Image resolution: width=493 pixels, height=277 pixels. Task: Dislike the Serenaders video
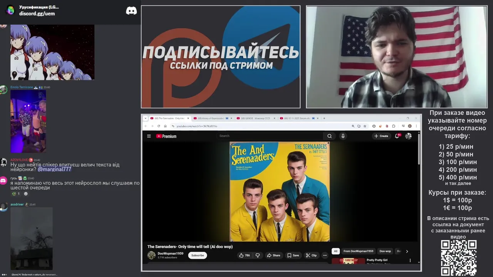point(258,255)
